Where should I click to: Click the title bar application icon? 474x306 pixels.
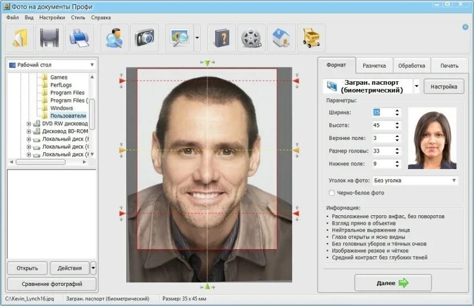click(7, 6)
